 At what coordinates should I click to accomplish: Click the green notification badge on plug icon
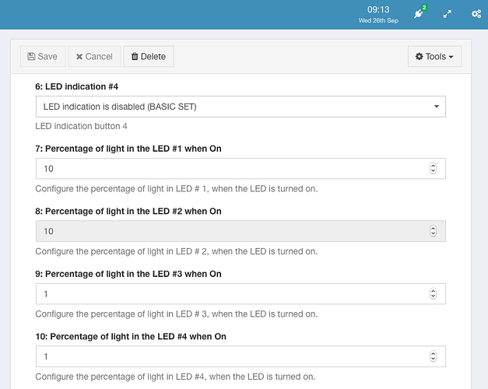423,8
